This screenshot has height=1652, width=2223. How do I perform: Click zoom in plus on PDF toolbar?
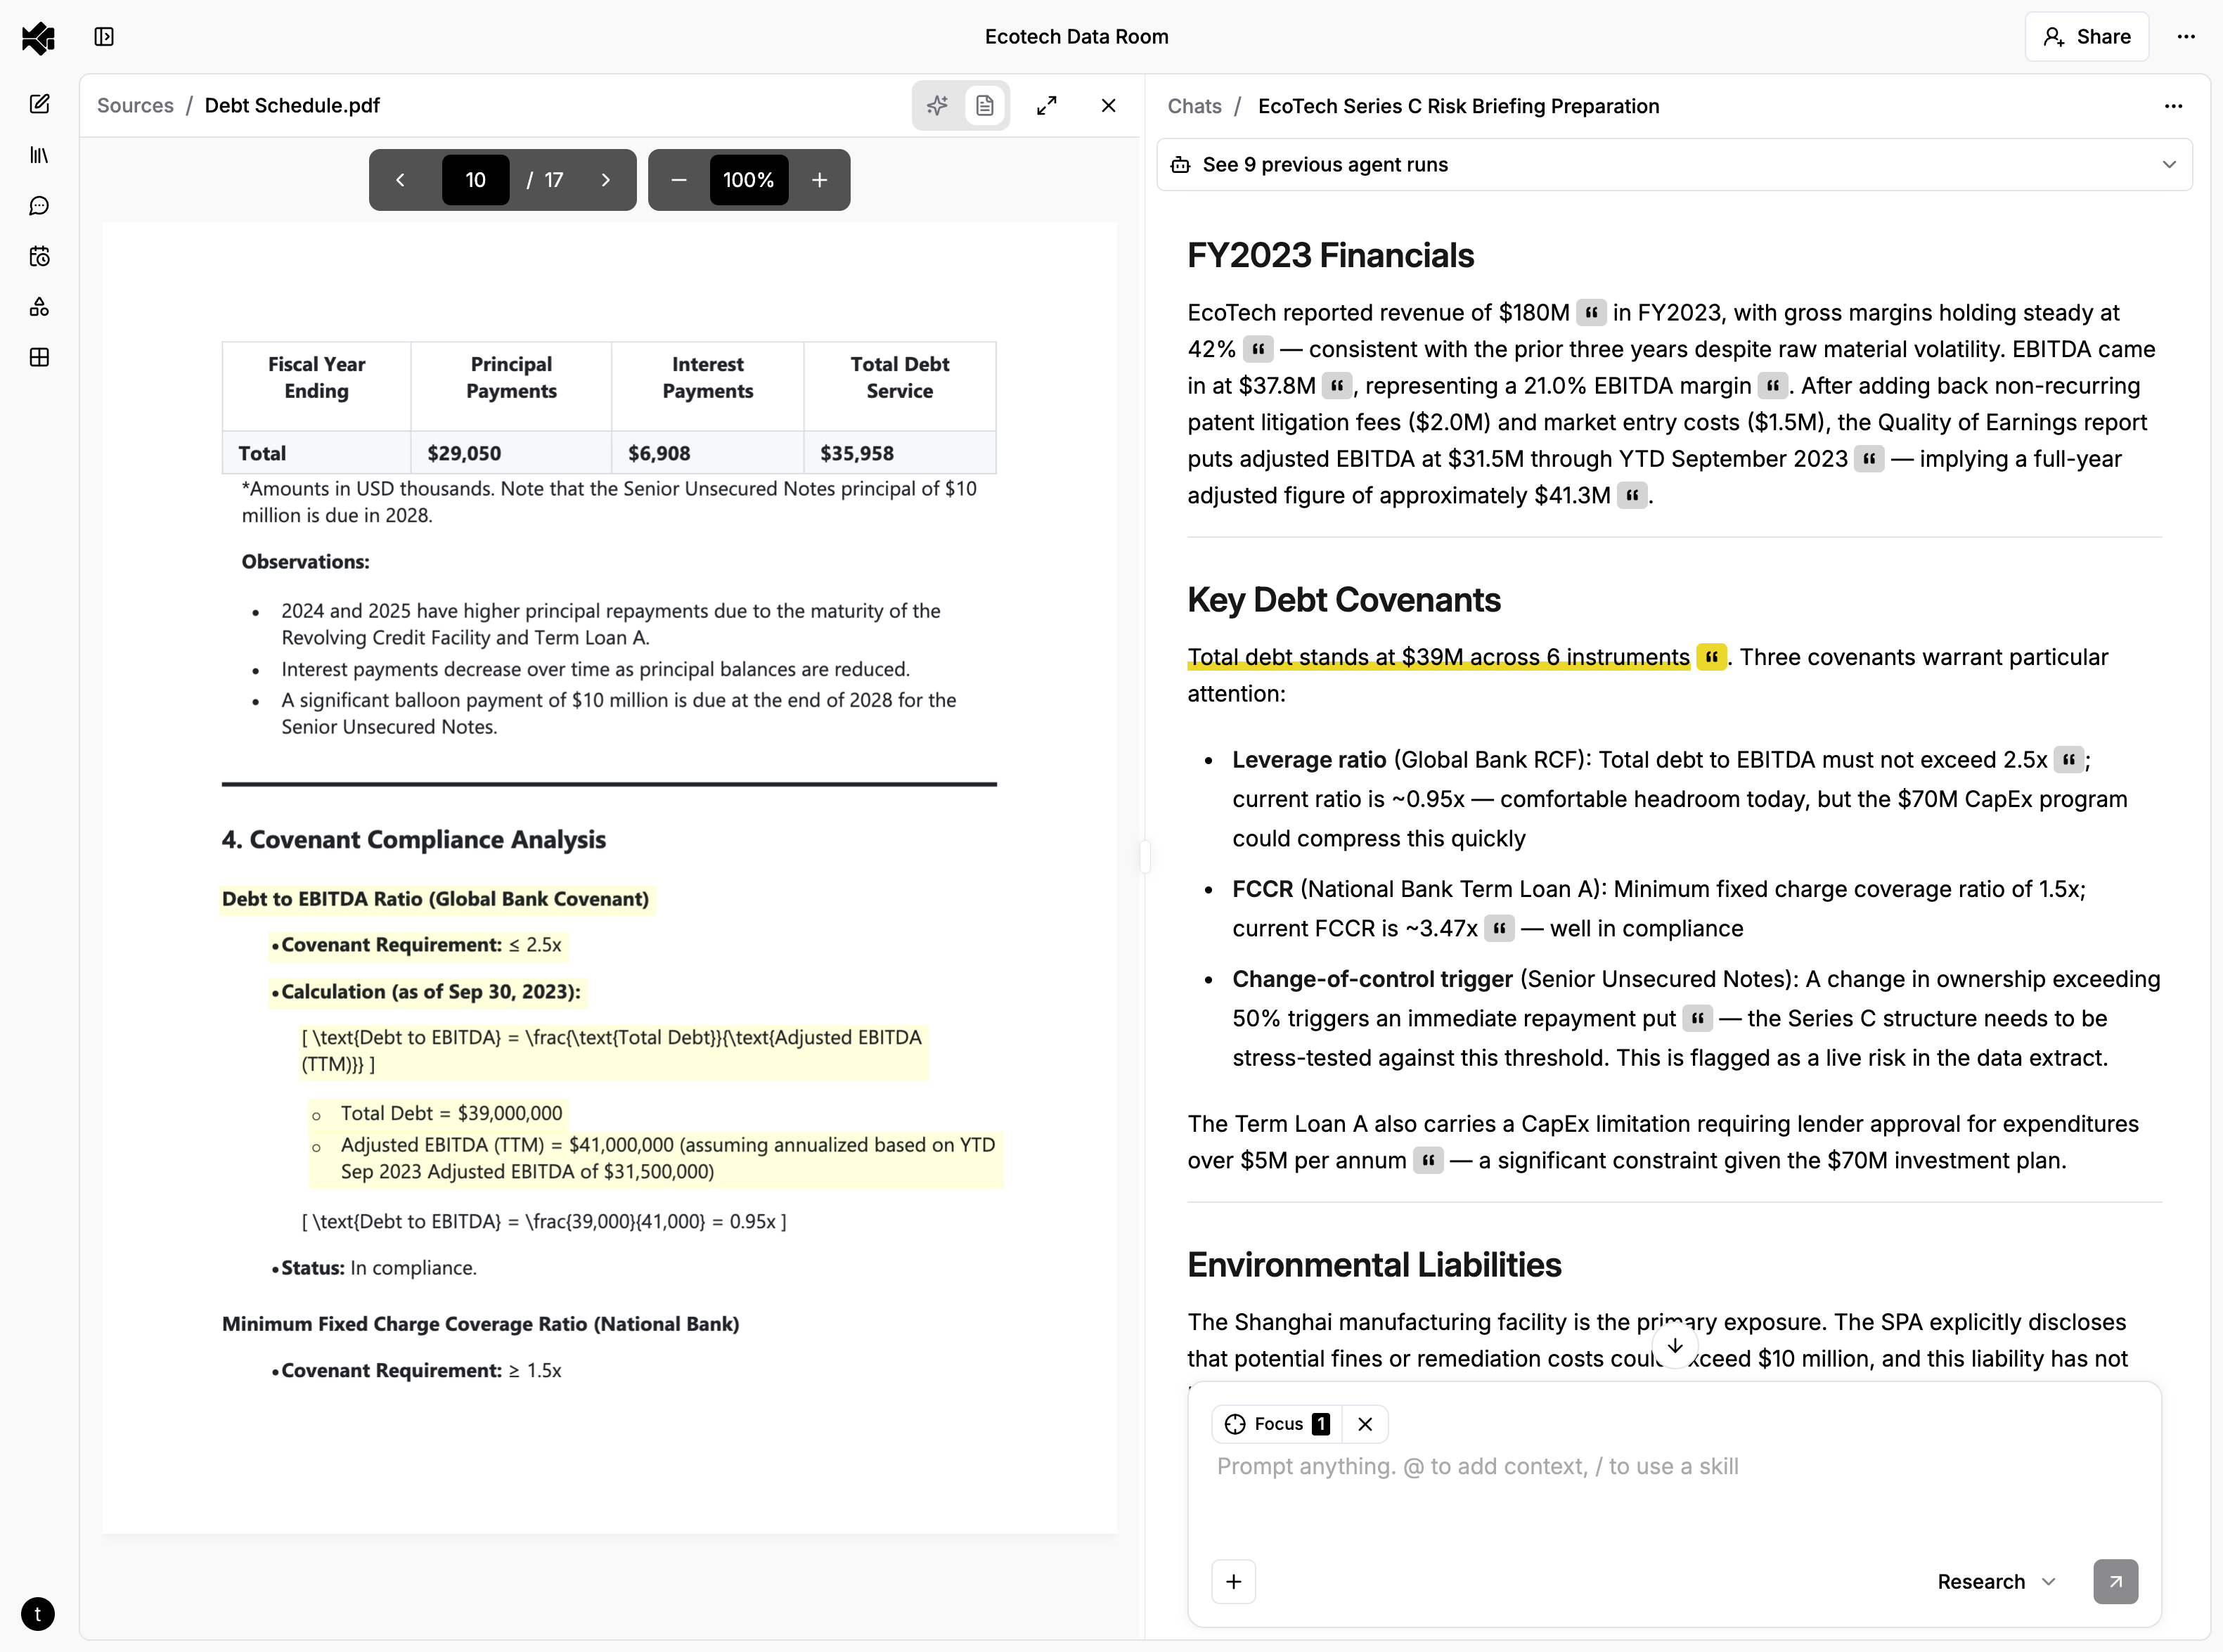pyautogui.click(x=819, y=180)
